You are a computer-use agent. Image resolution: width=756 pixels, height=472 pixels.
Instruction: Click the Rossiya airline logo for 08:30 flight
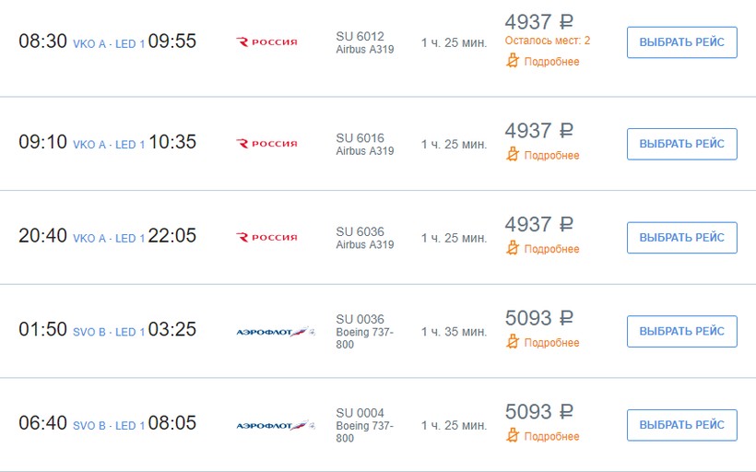[x=267, y=41]
